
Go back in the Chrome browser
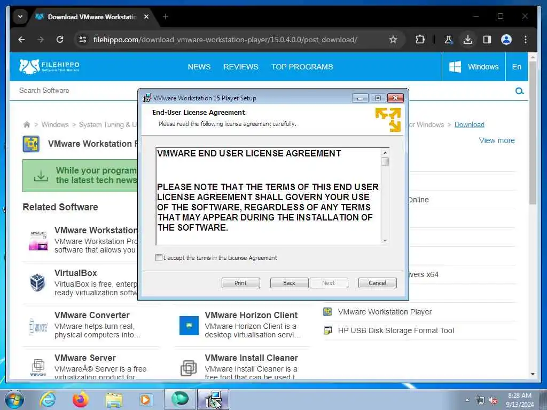(x=21, y=40)
